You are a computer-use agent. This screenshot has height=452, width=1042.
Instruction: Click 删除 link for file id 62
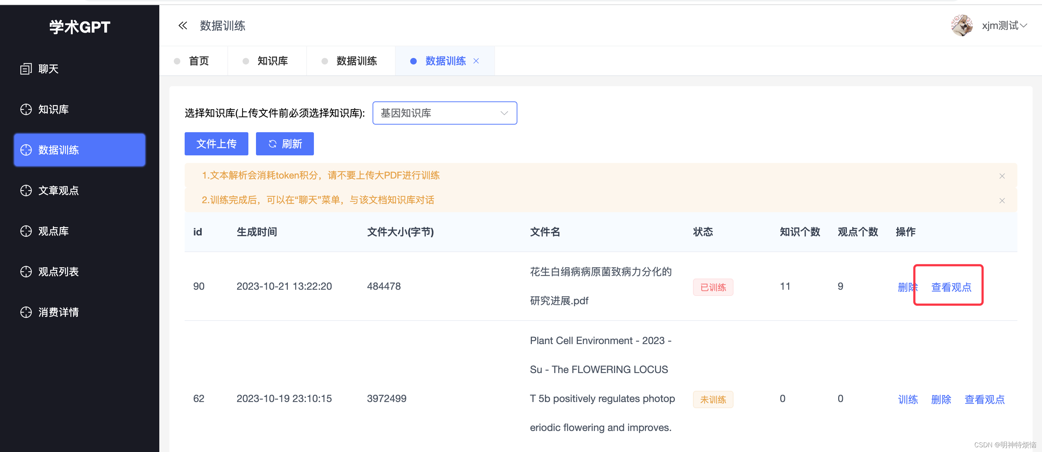(x=941, y=399)
